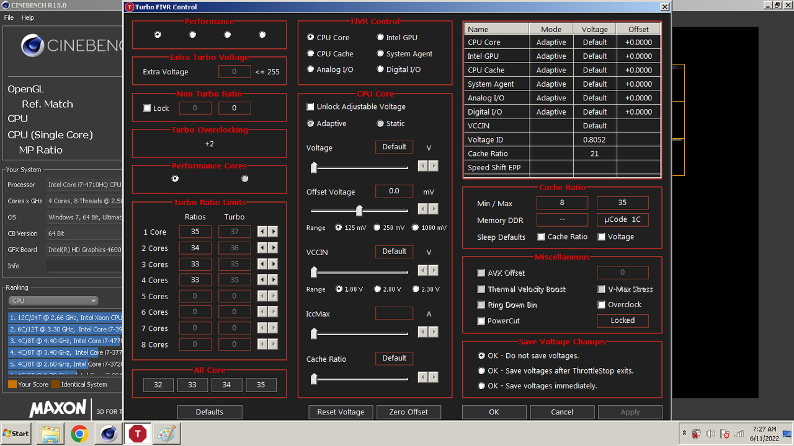Screen dimensions: 794x446
Task: Open the volume control in system tray
Action: coord(711,434)
